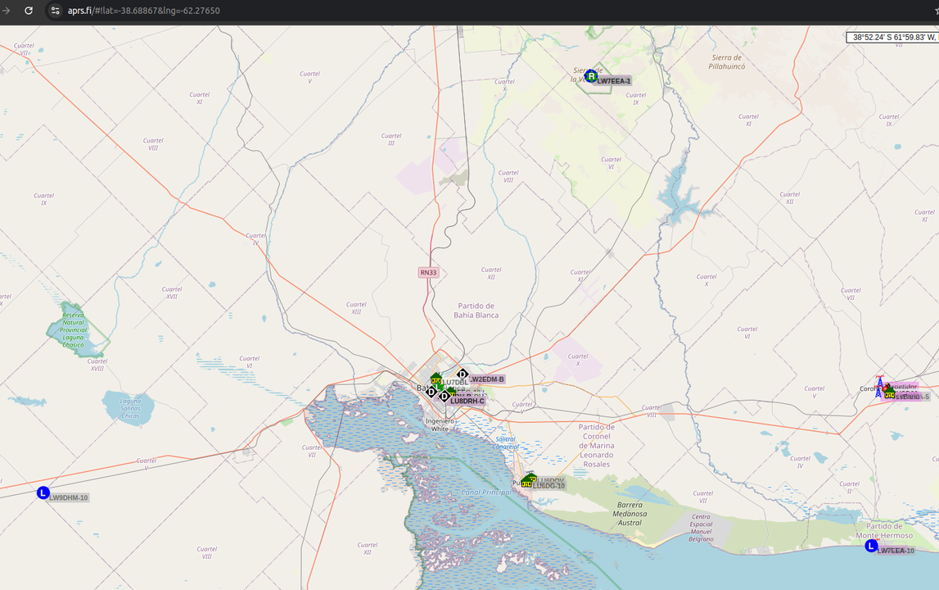The height and width of the screenshot is (590, 939).
Task: Click the red car icon near Repetidor label
Action: pyautogui.click(x=885, y=388)
